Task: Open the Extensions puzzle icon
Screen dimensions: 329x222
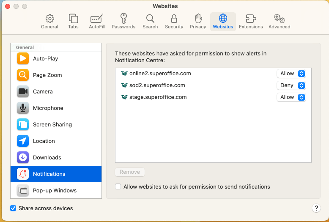Action: [251, 19]
